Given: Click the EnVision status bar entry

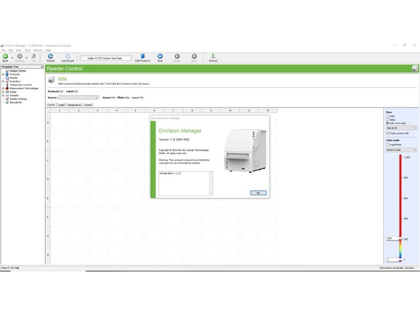Looking at the screenshot, I should tap(409, 268).
